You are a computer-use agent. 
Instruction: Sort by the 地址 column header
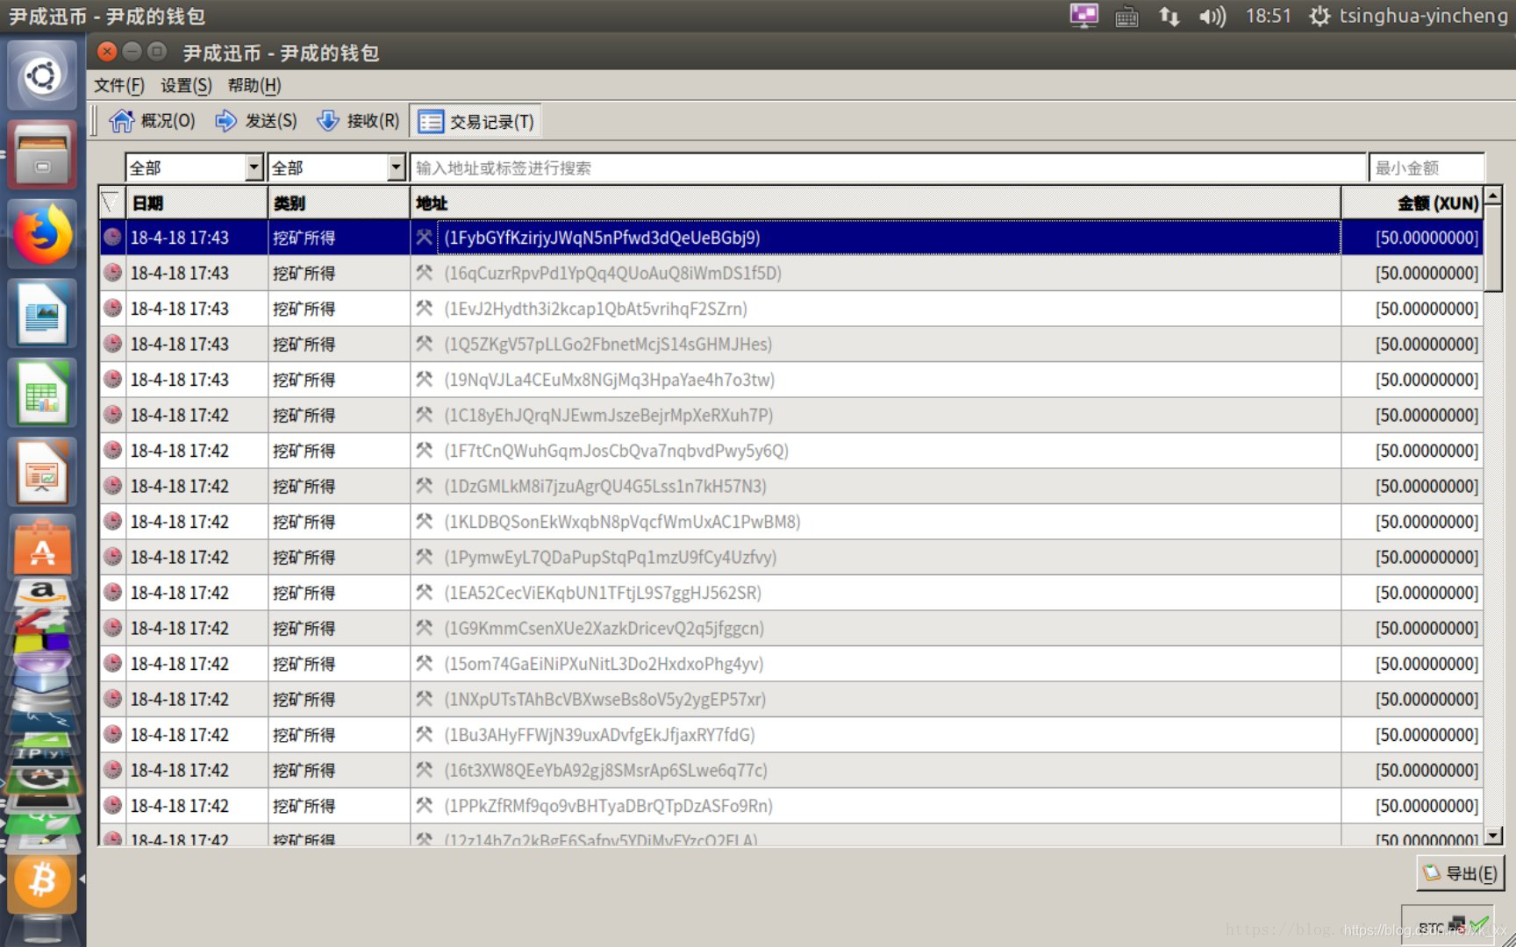pos(876,203)
